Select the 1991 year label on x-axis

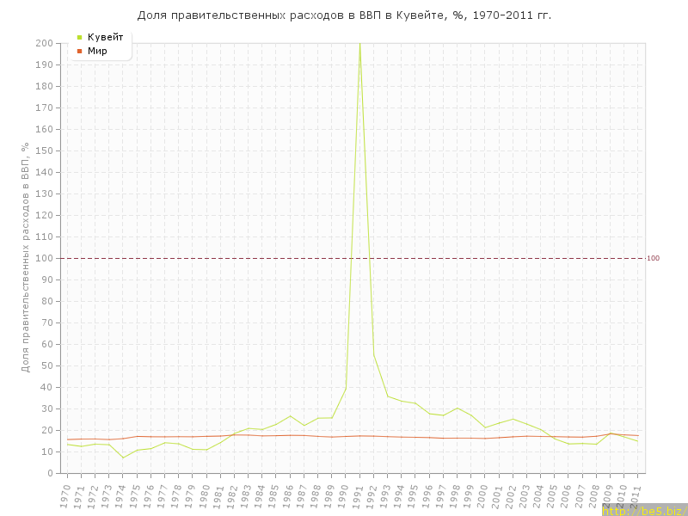pyautogui.click(x=359, y=495)
